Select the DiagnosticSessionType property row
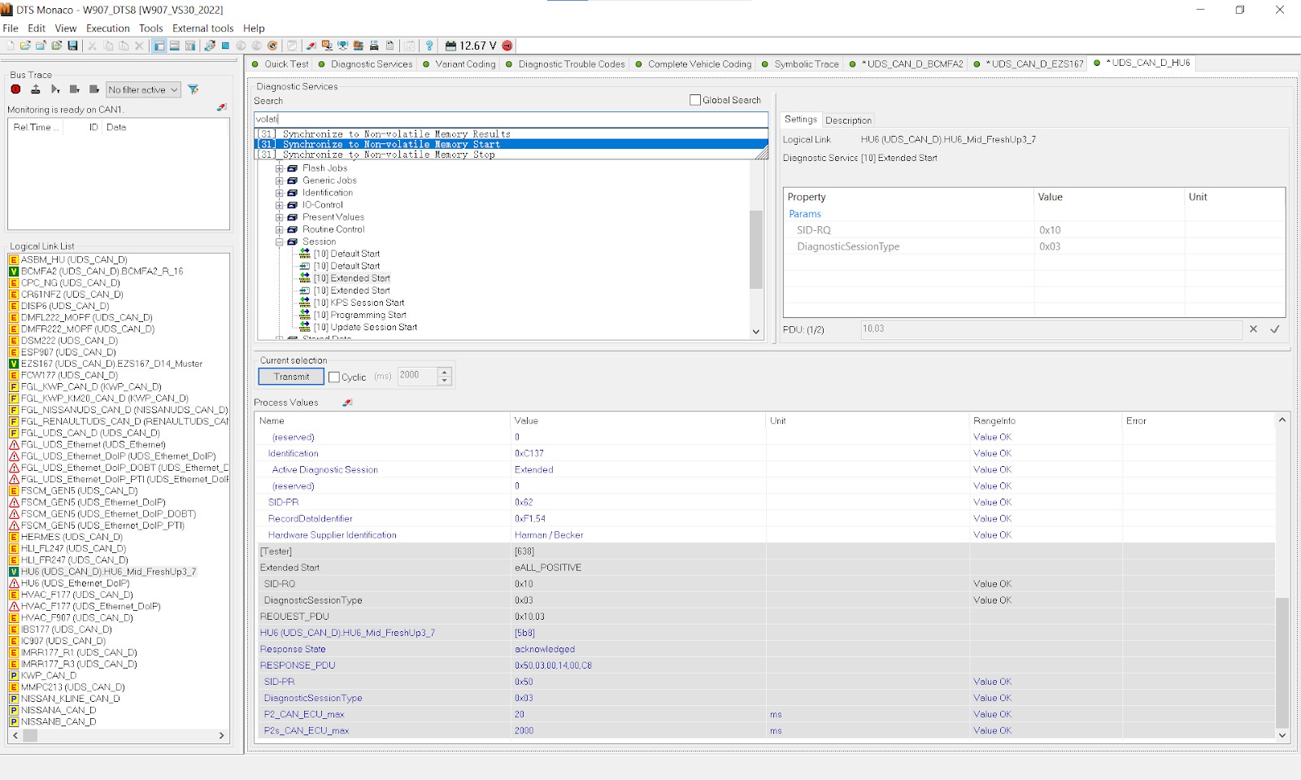The width and height of the screenshot is (1301, 780). [1033, 246]
